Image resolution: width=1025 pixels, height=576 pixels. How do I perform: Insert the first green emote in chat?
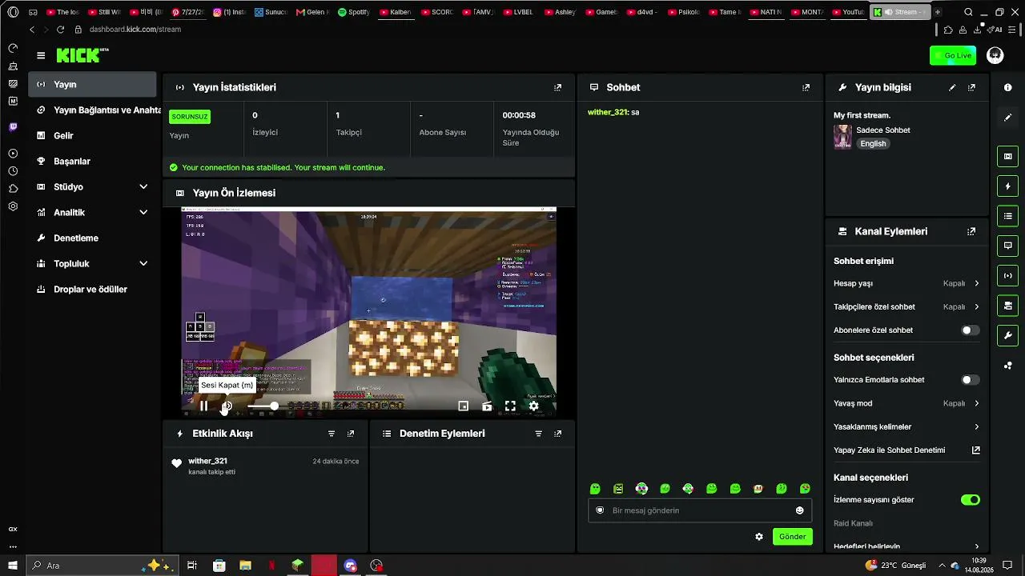[595, 489]
